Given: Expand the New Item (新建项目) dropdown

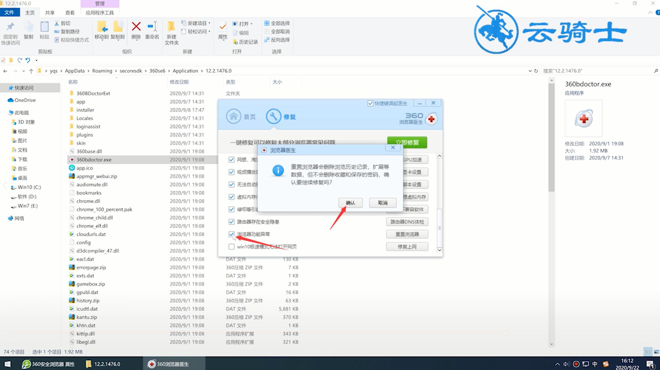Looking at the screenshot, I should [209, 23].
